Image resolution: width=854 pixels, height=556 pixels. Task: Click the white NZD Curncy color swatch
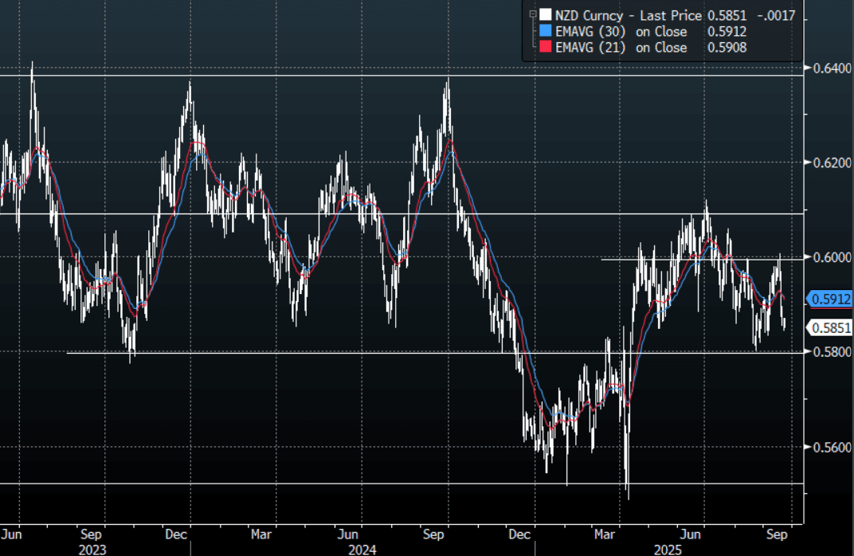coord(545,15)
